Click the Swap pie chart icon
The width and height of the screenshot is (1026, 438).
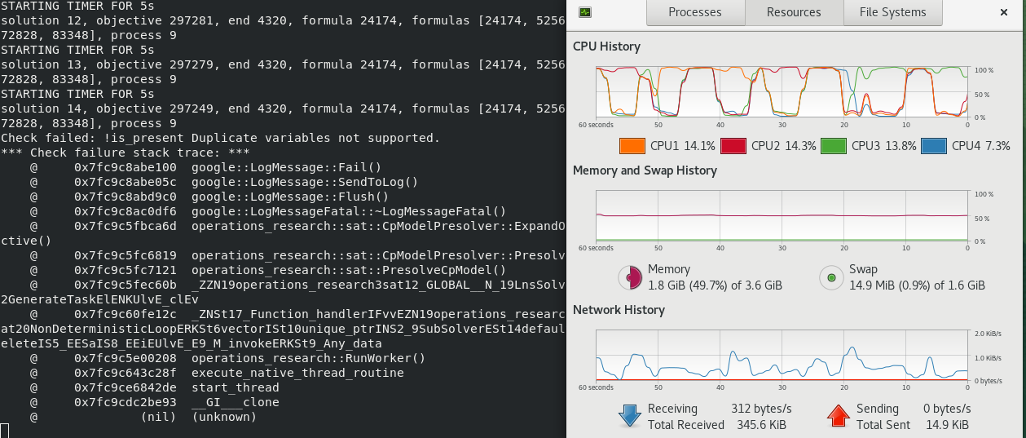click(831, 277)
